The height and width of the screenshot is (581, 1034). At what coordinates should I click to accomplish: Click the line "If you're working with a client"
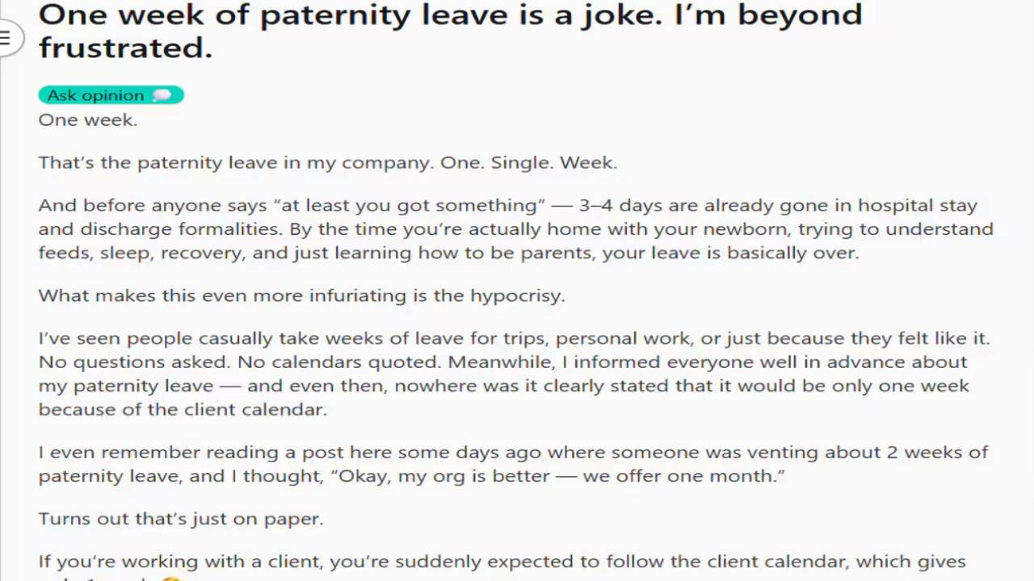tap(502, 562)
